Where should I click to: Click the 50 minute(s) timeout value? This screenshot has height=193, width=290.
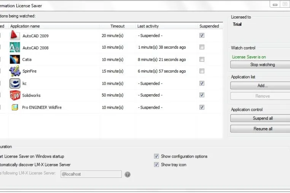pos(112,95)
